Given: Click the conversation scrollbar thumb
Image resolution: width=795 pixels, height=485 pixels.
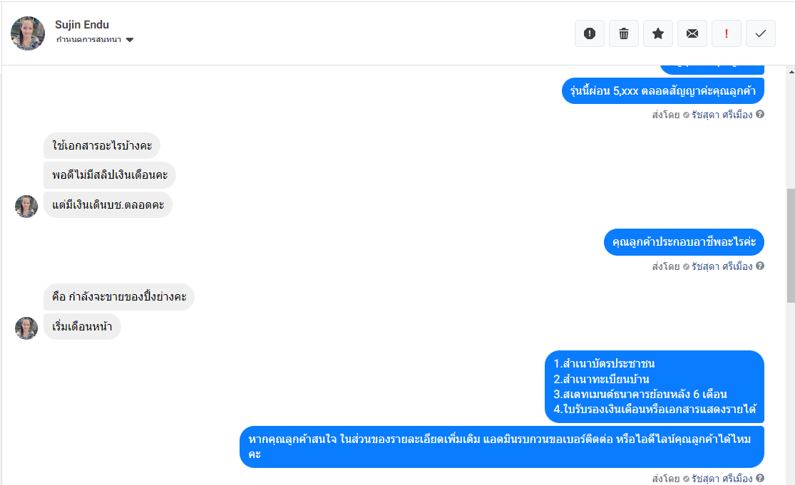Looking at the screenshot, I should [791, 246].
